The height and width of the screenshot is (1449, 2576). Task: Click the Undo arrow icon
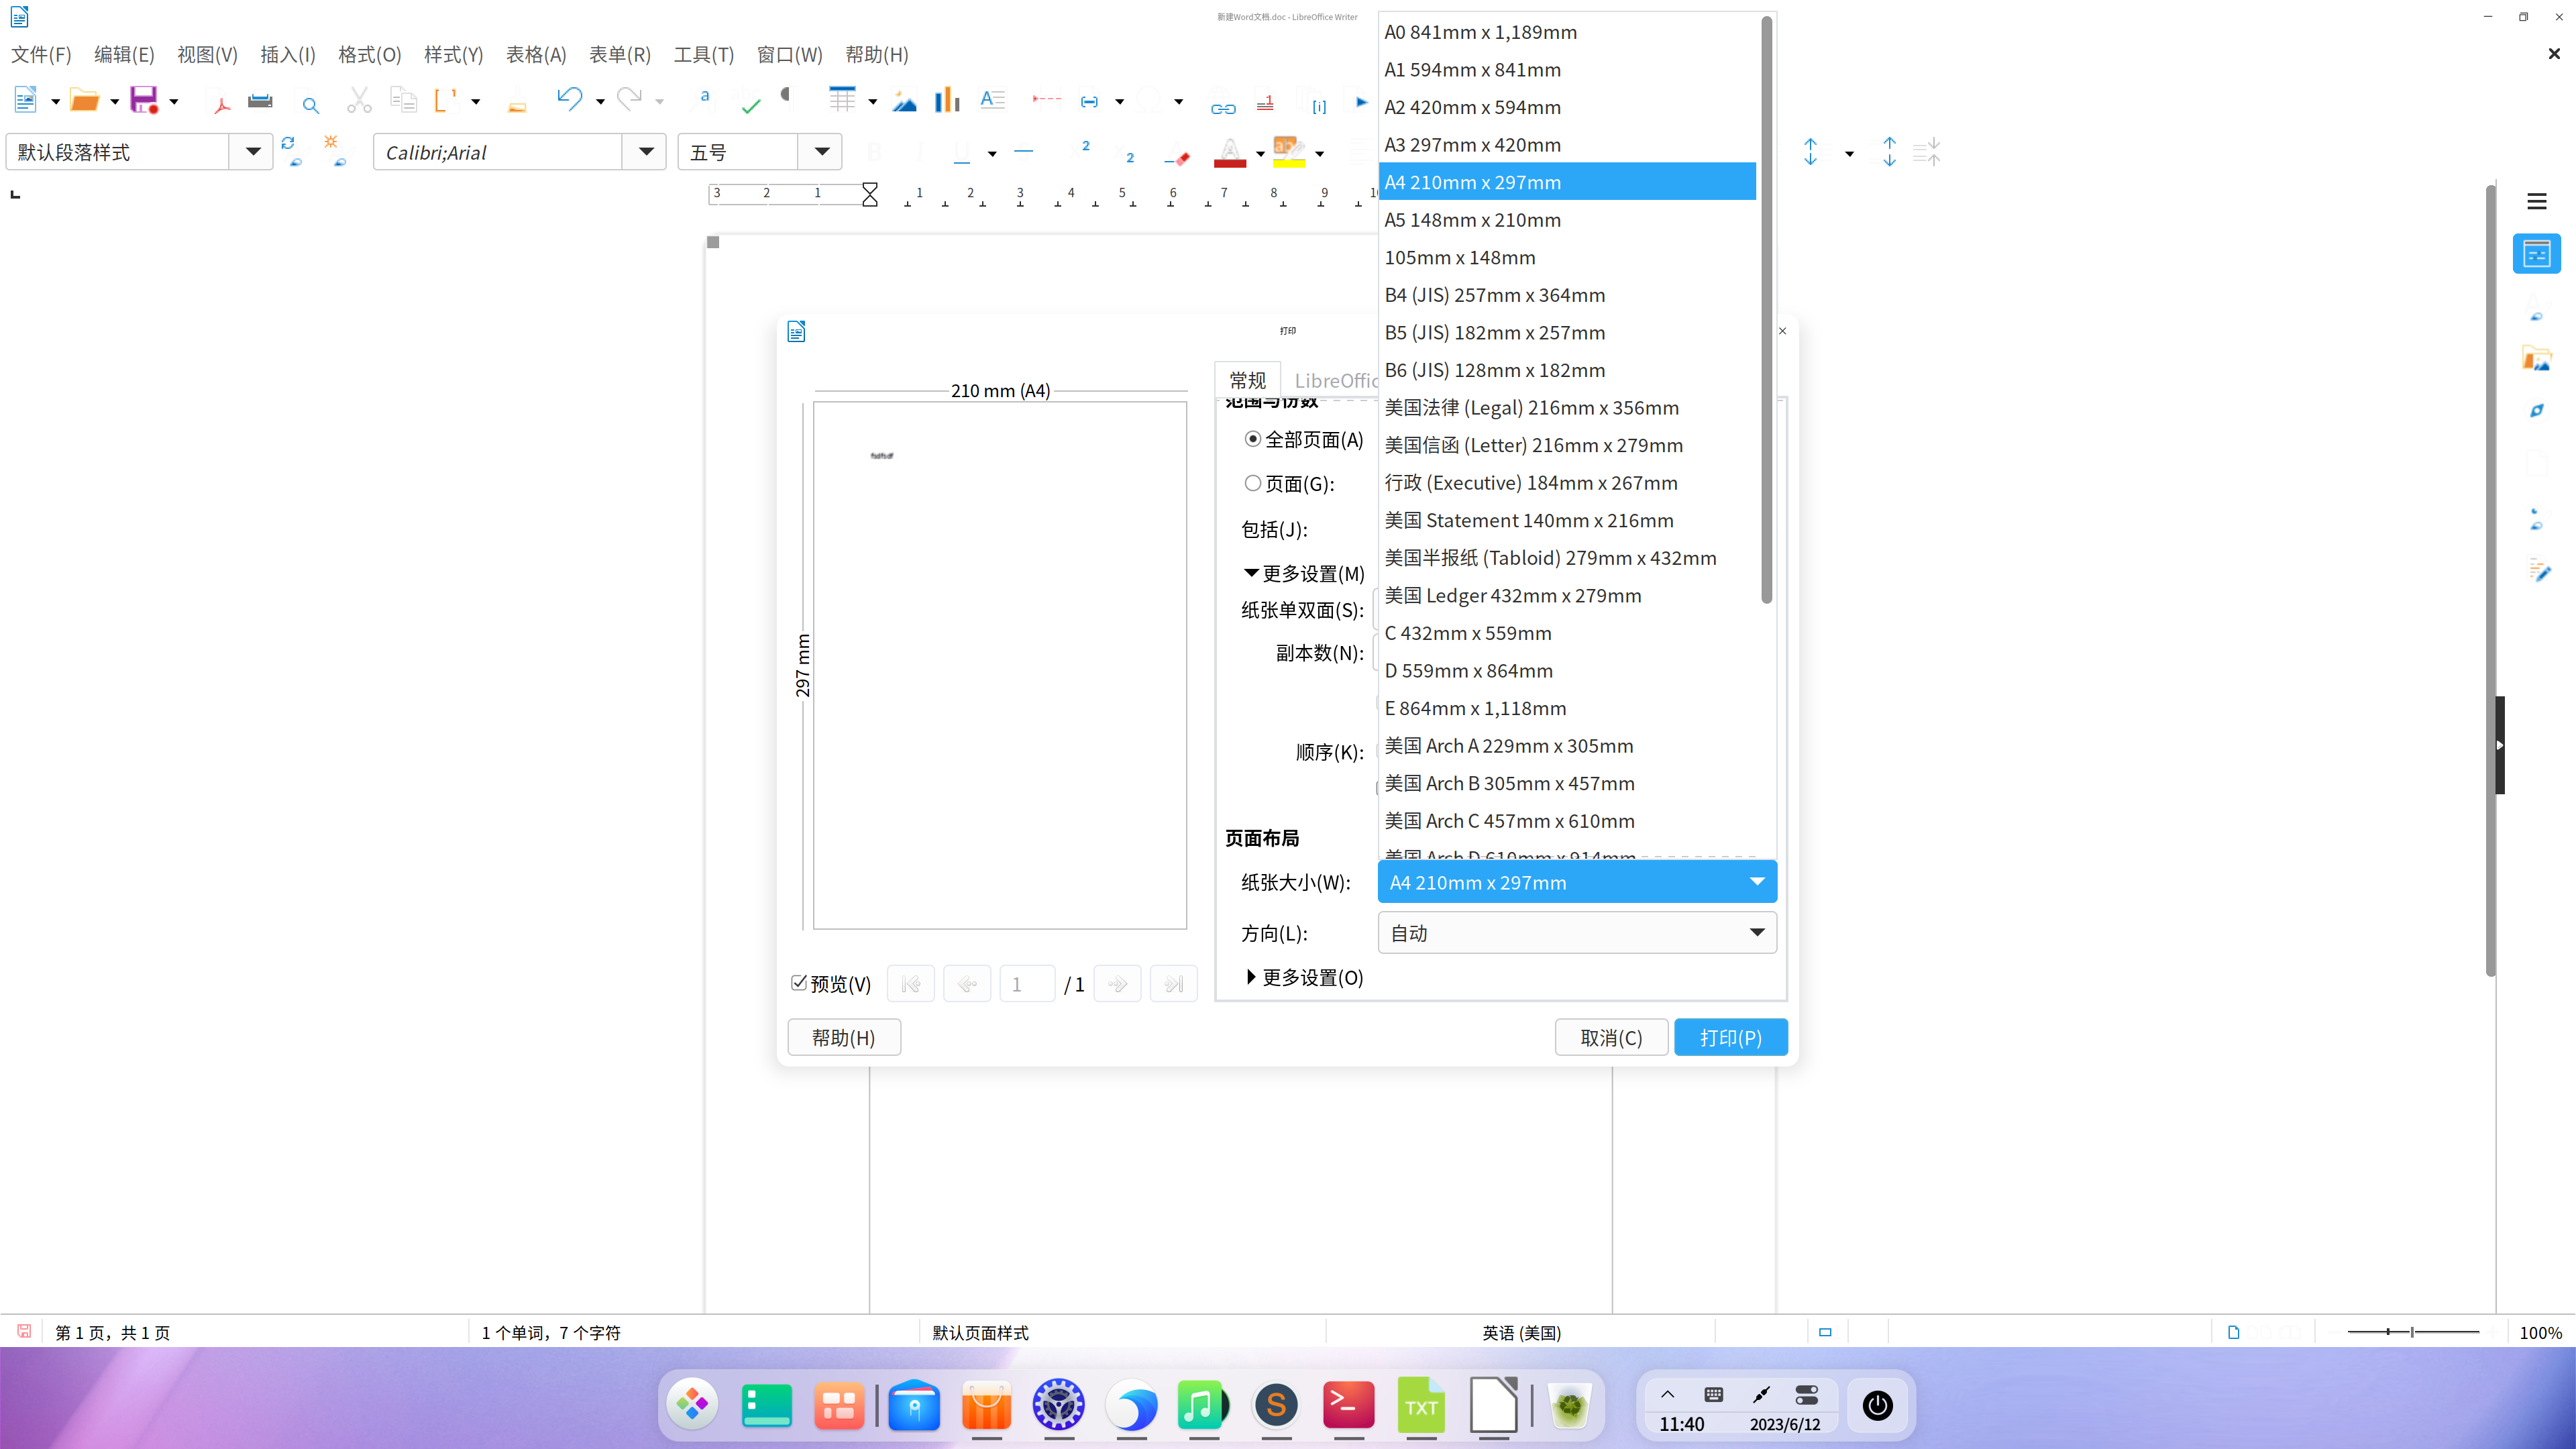[569, 99]
